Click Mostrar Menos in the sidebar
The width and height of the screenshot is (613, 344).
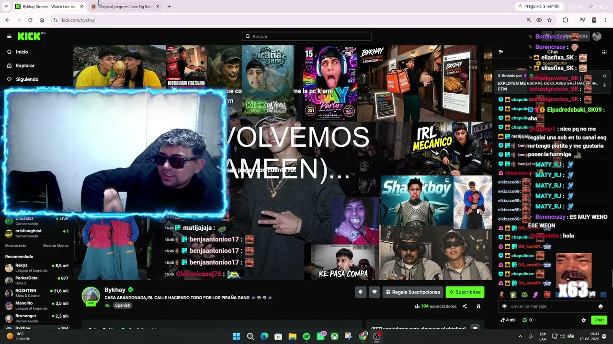(x=56, y=246)
